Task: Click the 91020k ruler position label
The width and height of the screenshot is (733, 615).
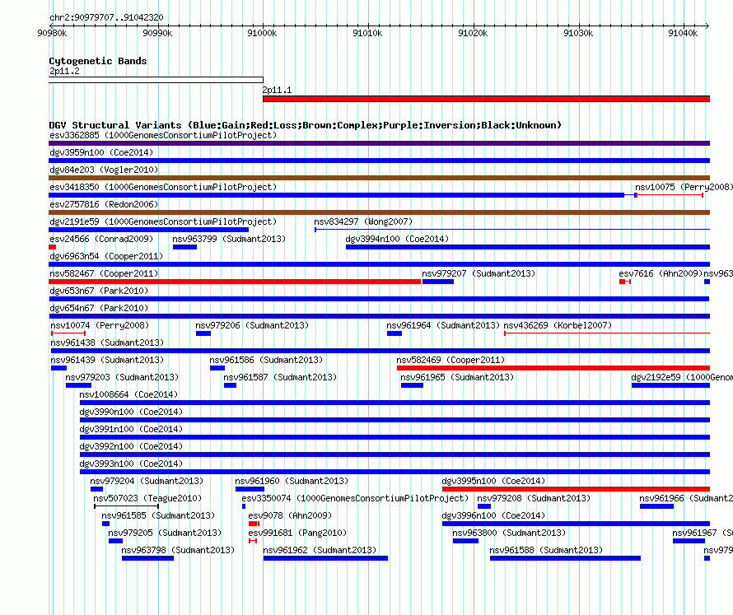Action: [x=473, y=33]
